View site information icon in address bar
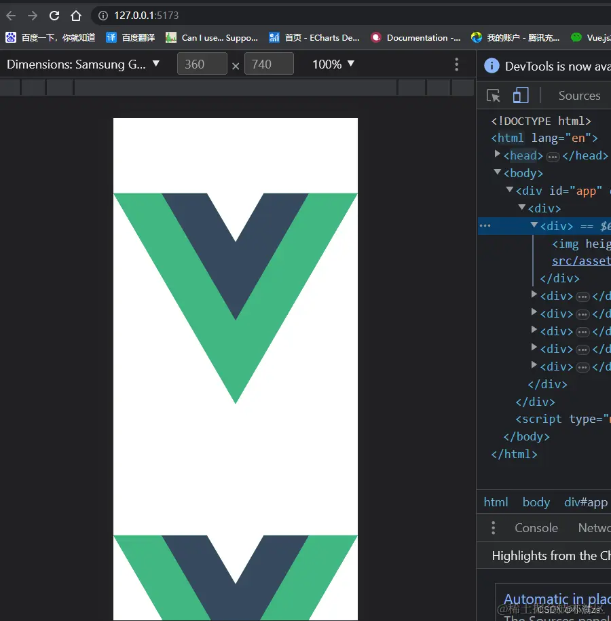Screen dimensions: 611x621 pos(103,16)
